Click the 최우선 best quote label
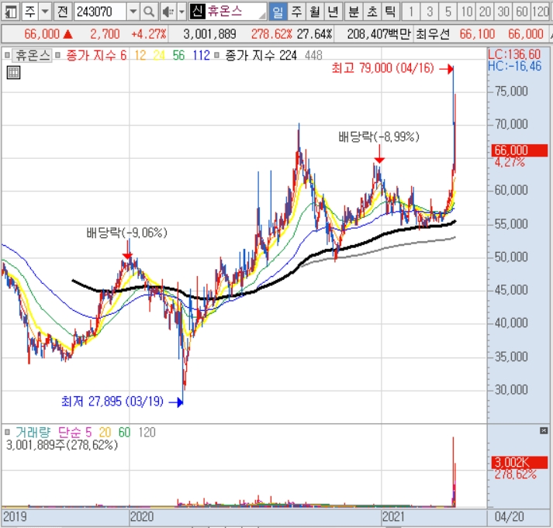The image size is (553, 528). pyautogui.click(x=433, y=34)
